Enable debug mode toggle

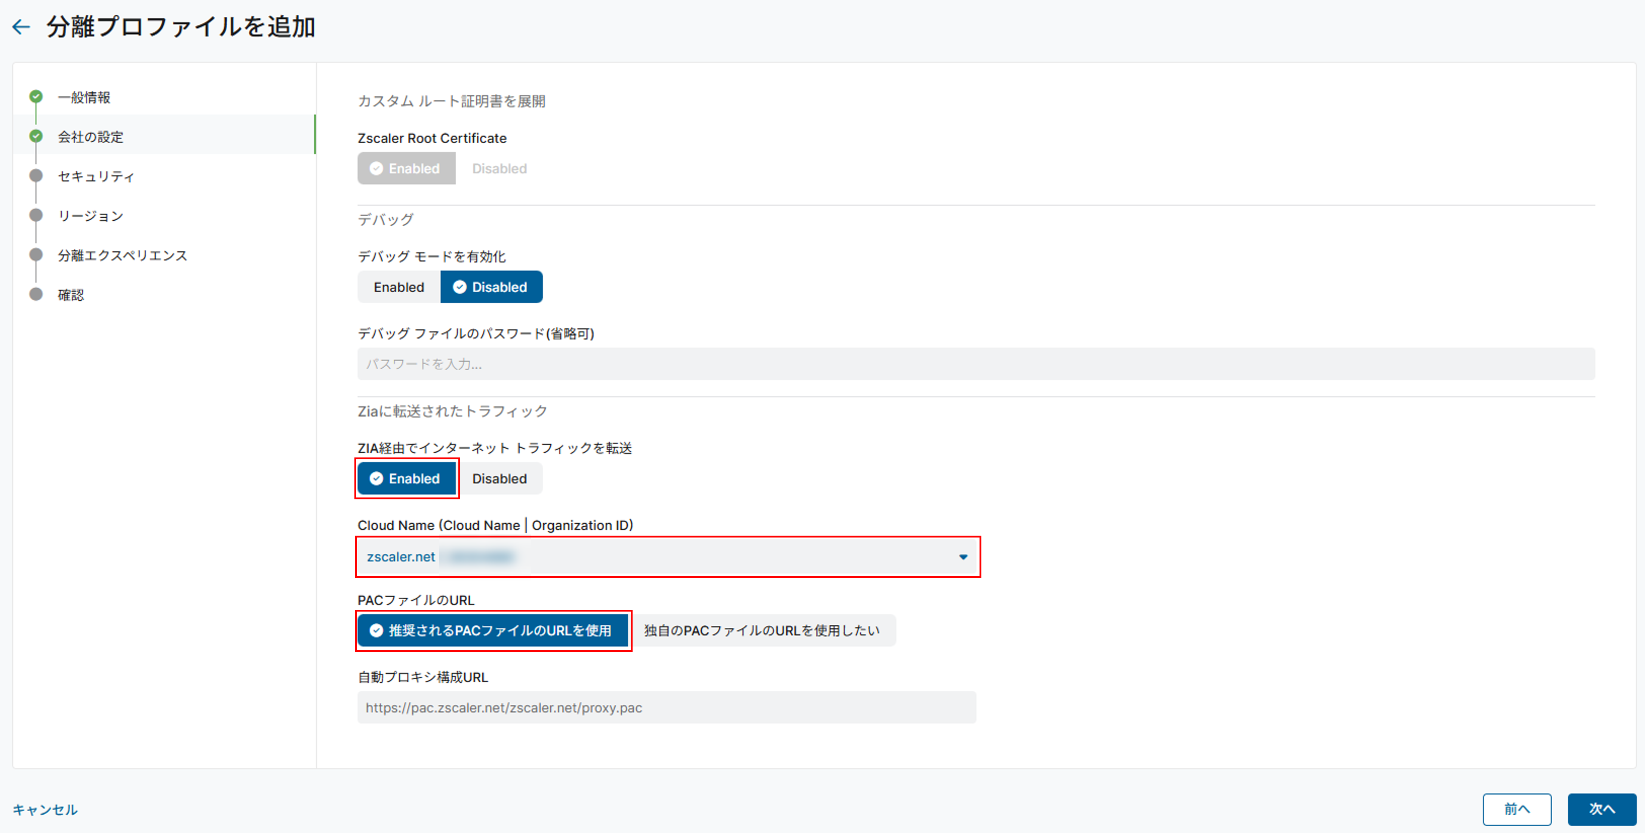pos(399,288)
